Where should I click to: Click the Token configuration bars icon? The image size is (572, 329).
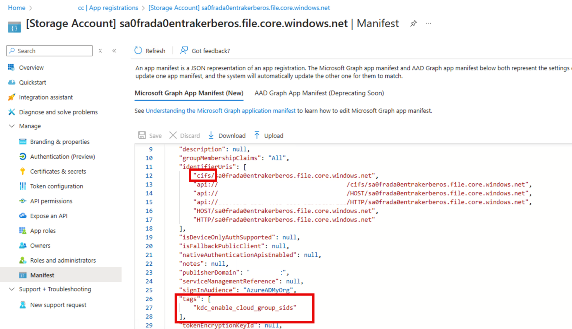tap(23, 186)
